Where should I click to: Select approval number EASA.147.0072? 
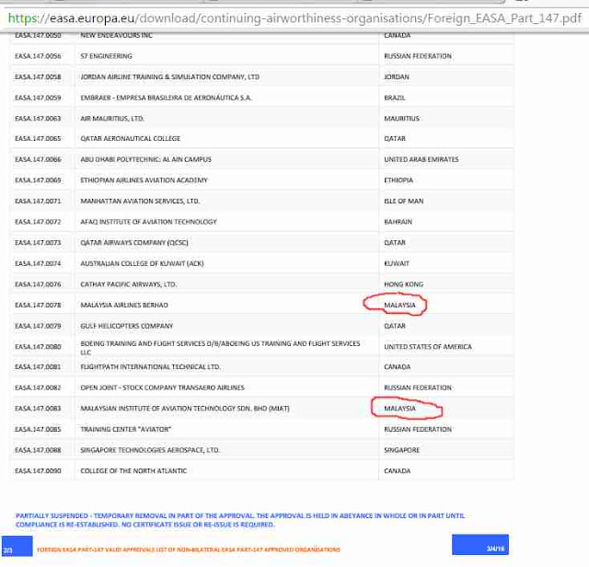[x=38, y=222]
